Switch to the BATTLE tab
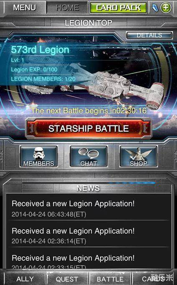Screen dimensions: 177x285 coord(110,279)
